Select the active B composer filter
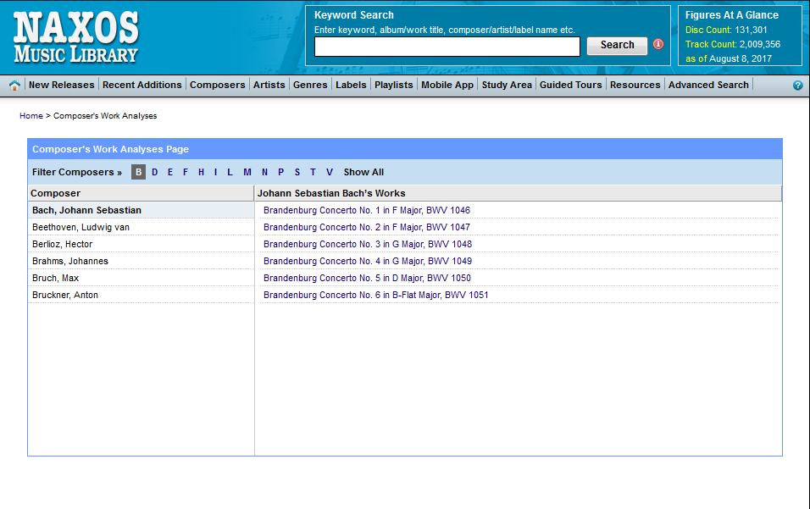Image resolution: width=810 pixels, height=509 pixels. pyautogui.click(x=138, y=172)
